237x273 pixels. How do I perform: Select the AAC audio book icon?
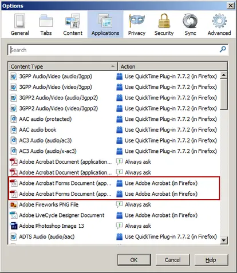click(x=14, y=130)
